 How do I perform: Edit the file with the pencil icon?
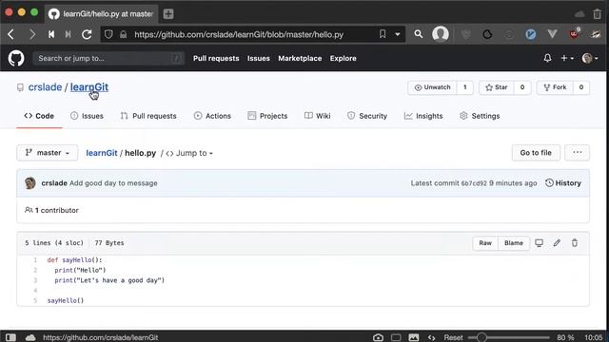point(557,243)
